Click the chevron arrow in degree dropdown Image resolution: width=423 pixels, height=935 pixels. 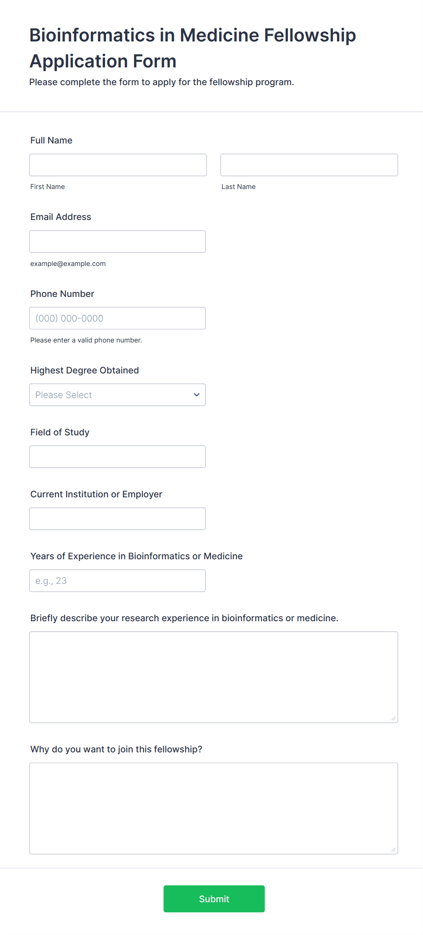coord(196,395)
